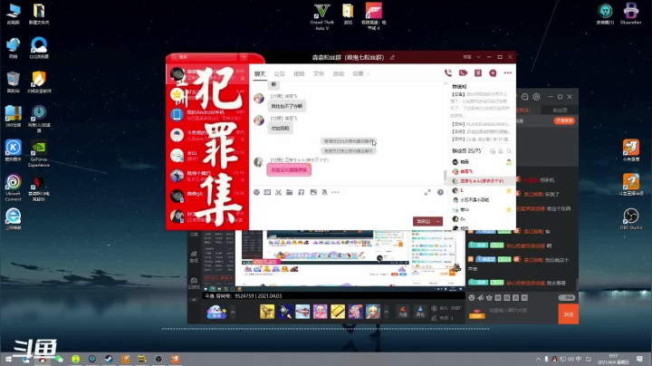652x366 pixels.
Task: Click the scissors screenshot tool
Action: pyautogui.click(x=278, y=192)
